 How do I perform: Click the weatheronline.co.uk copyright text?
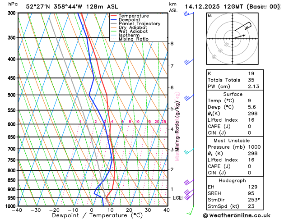coord(237,215)
